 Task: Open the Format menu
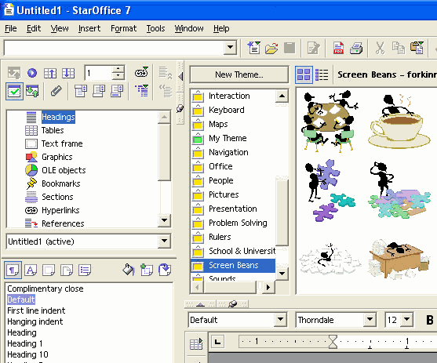point(123,28)
